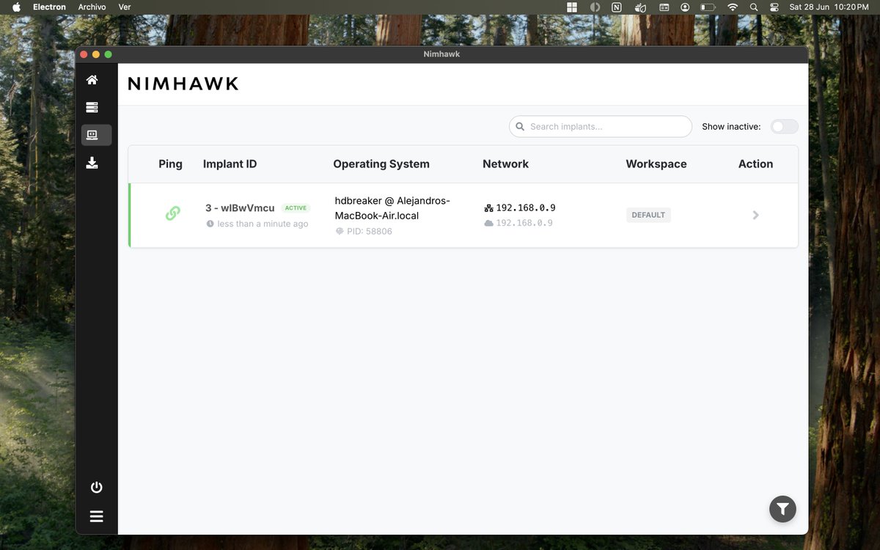Focus the Search implants field
The width and height of the screenshot is (880, 550).
point(601,126)
